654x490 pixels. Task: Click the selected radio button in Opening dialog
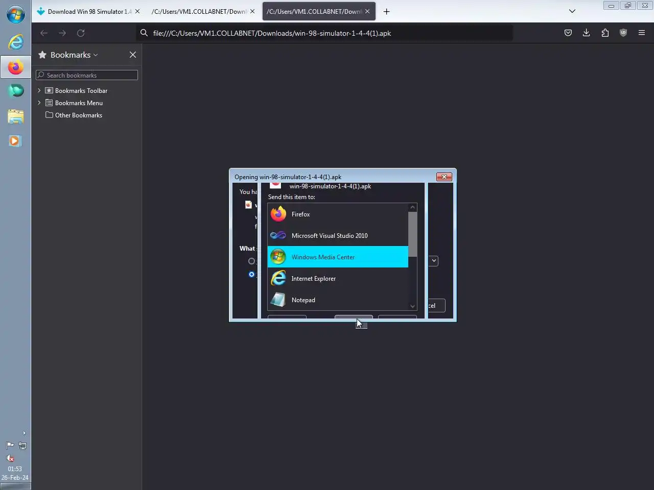click(251, 275)
